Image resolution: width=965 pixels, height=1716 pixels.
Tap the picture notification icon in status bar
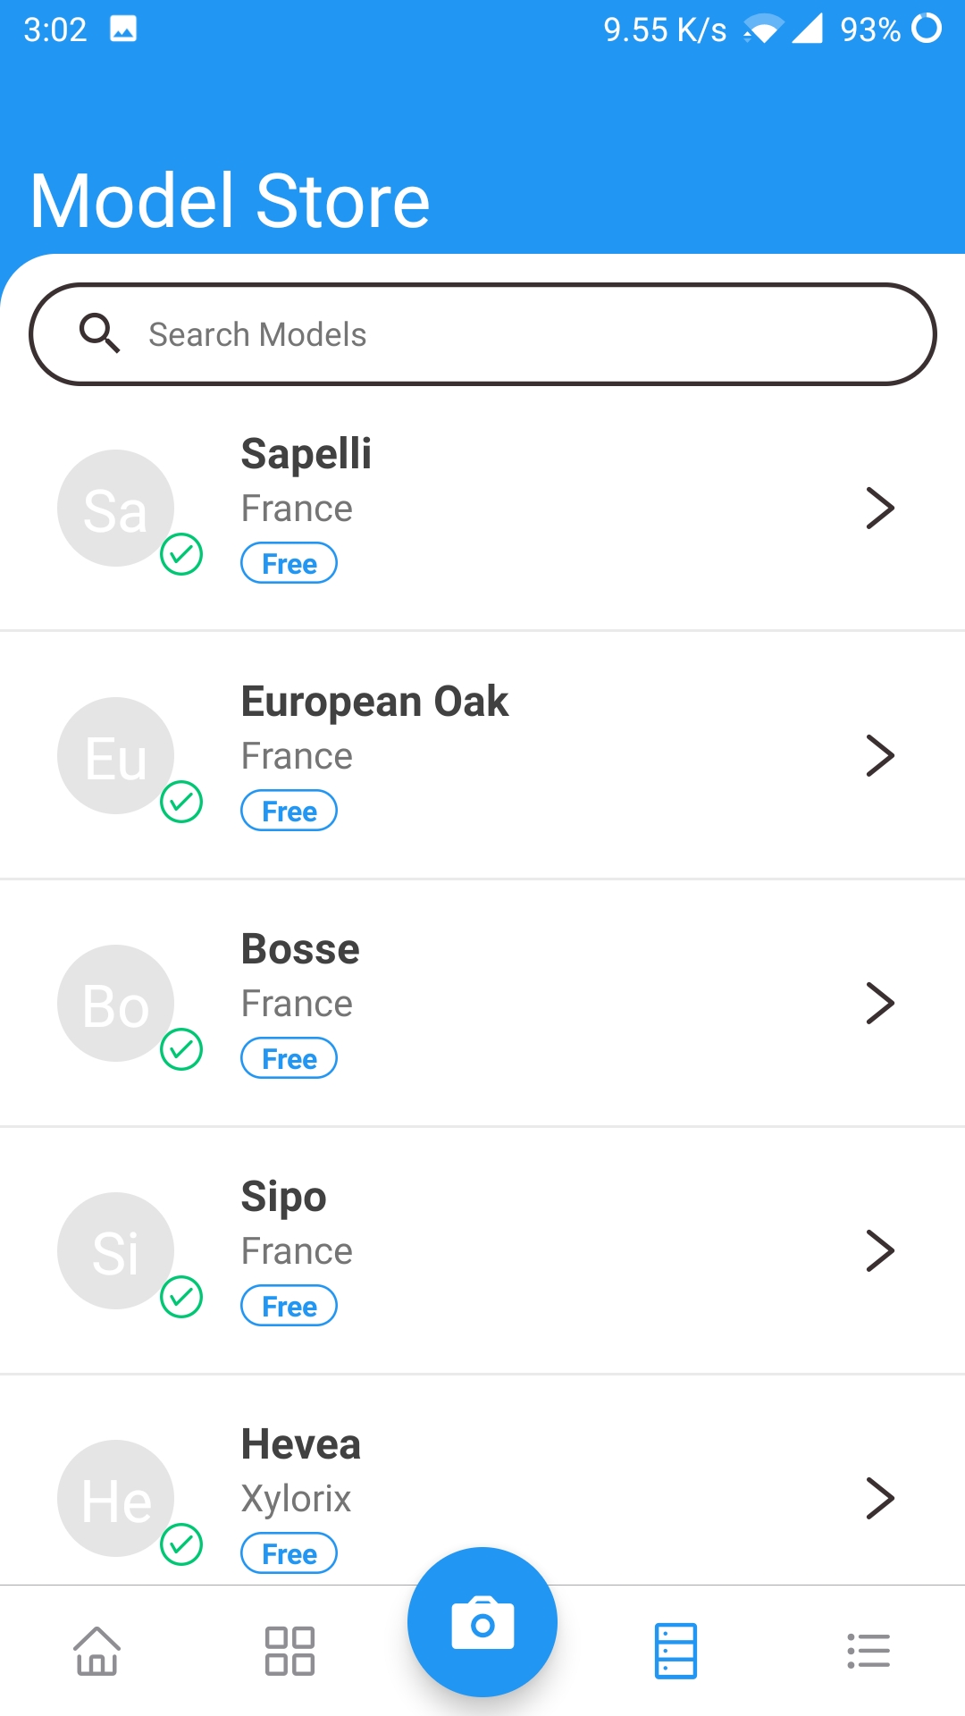tap(123, 29)
